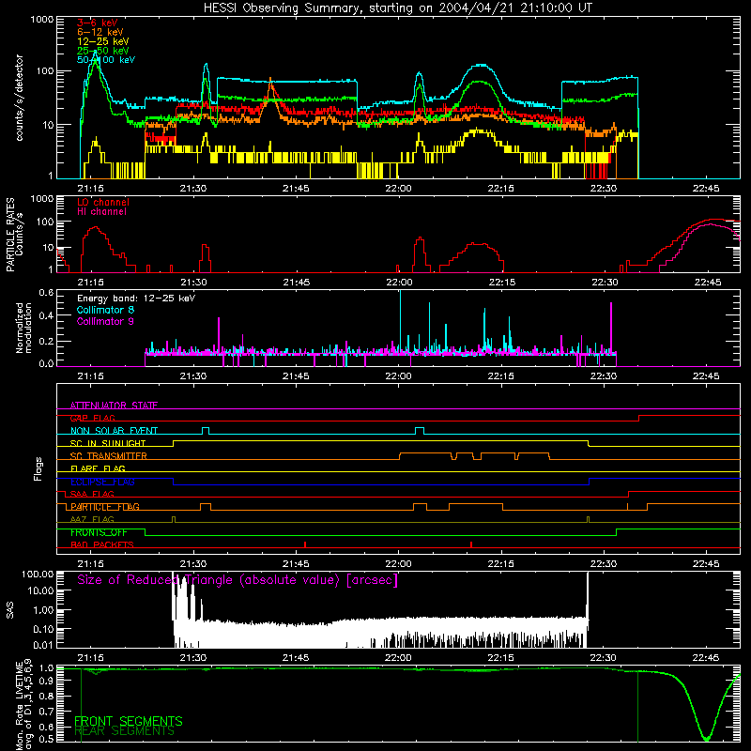Click the LIVETIME dip minimum near 22:45
751x751 pixels.
[706, 738]
